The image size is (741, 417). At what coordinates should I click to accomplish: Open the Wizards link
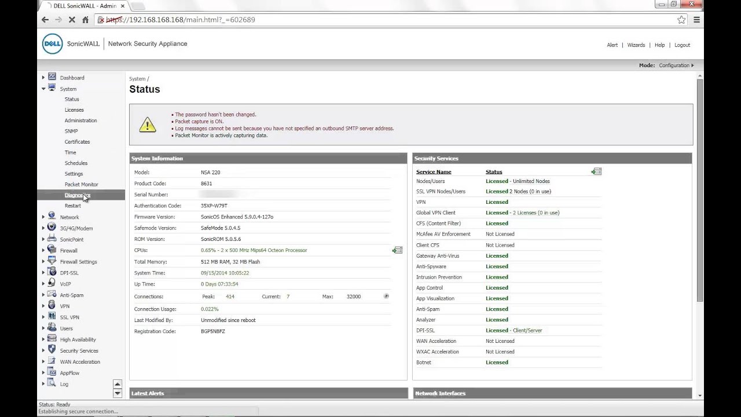click(636, 45)
